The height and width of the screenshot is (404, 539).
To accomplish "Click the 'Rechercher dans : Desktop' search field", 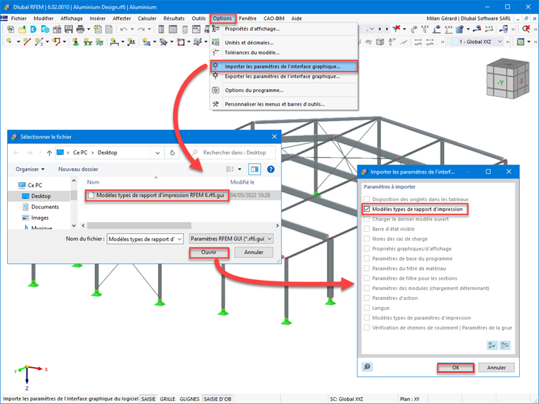I will click(233, 152).
